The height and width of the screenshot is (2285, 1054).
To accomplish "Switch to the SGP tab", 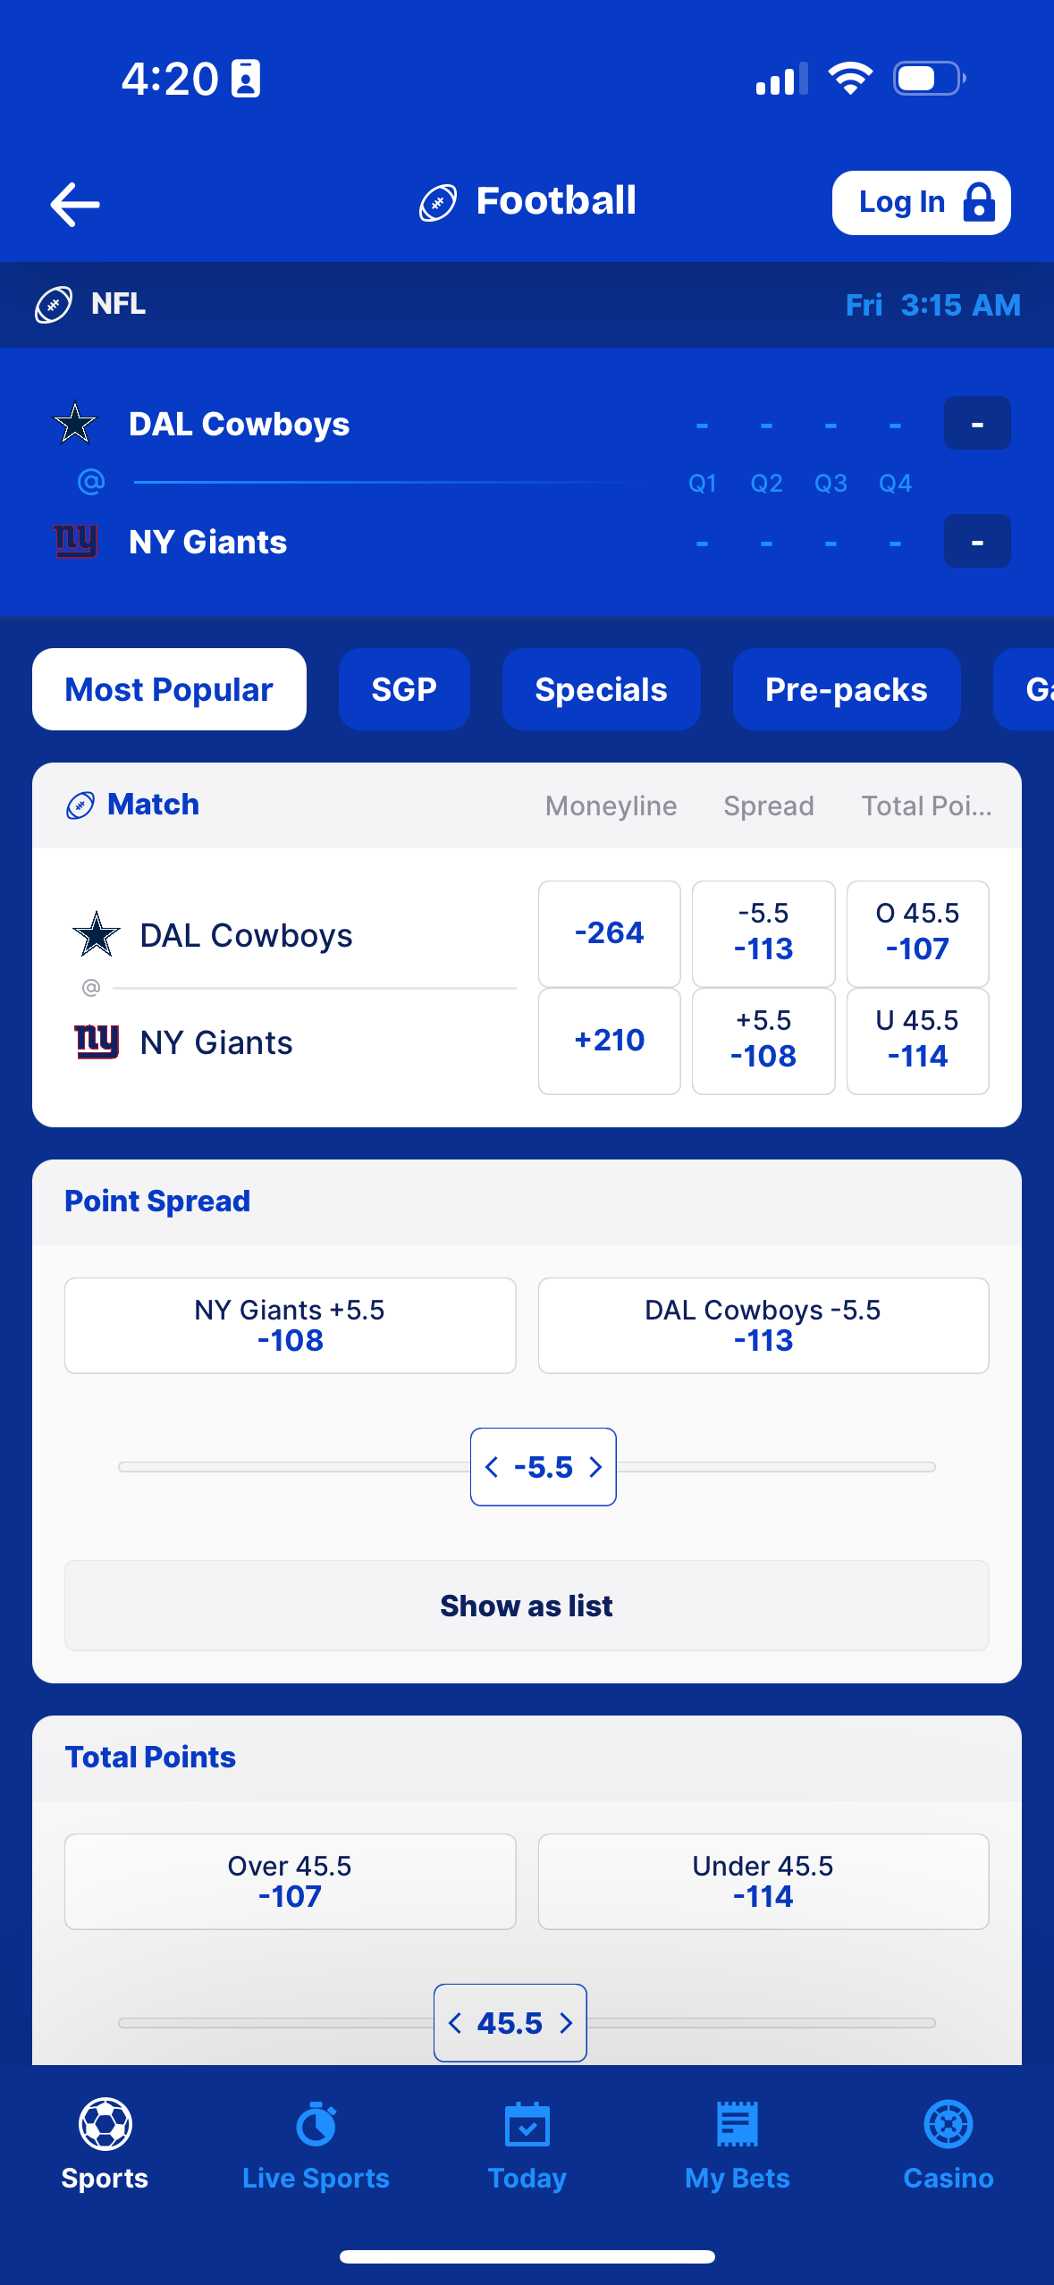I will [404, 689].
